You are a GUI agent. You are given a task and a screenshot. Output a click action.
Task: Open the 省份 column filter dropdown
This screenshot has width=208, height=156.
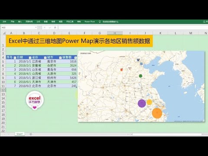click(45, 58)
